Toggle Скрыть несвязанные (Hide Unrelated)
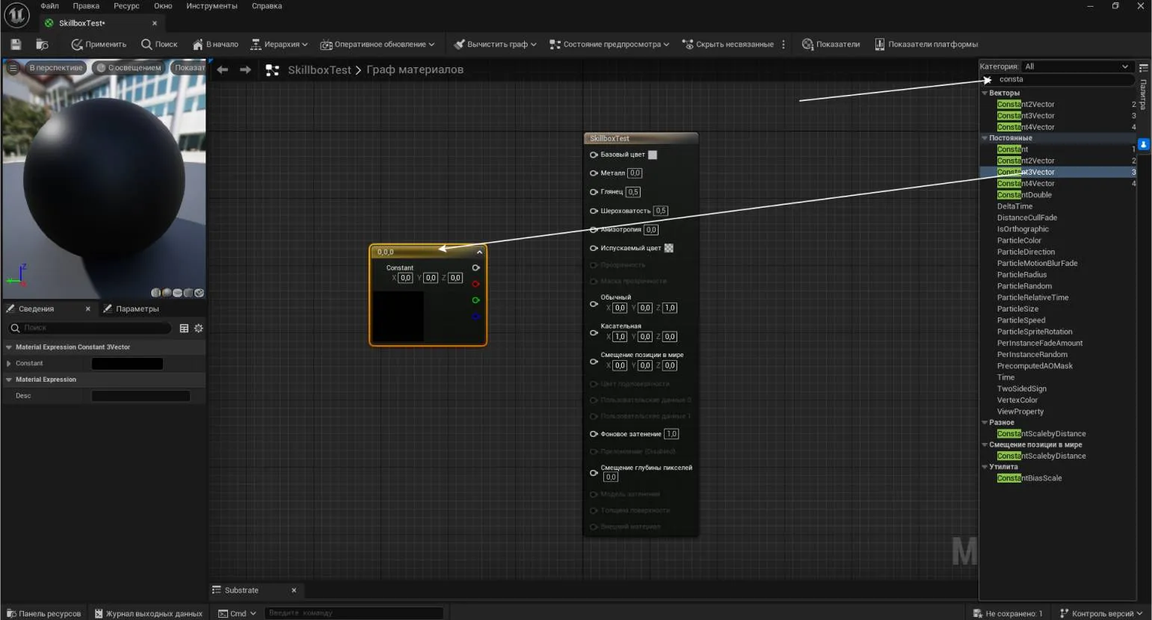Viewport: 1152px width, 620px height. click(728, 45)
